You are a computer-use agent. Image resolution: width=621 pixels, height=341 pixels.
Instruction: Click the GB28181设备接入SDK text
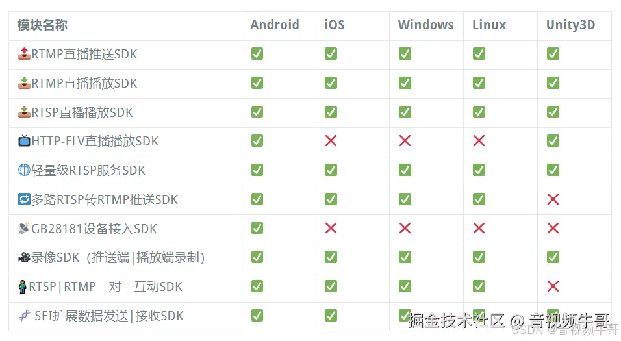point(94,229)
